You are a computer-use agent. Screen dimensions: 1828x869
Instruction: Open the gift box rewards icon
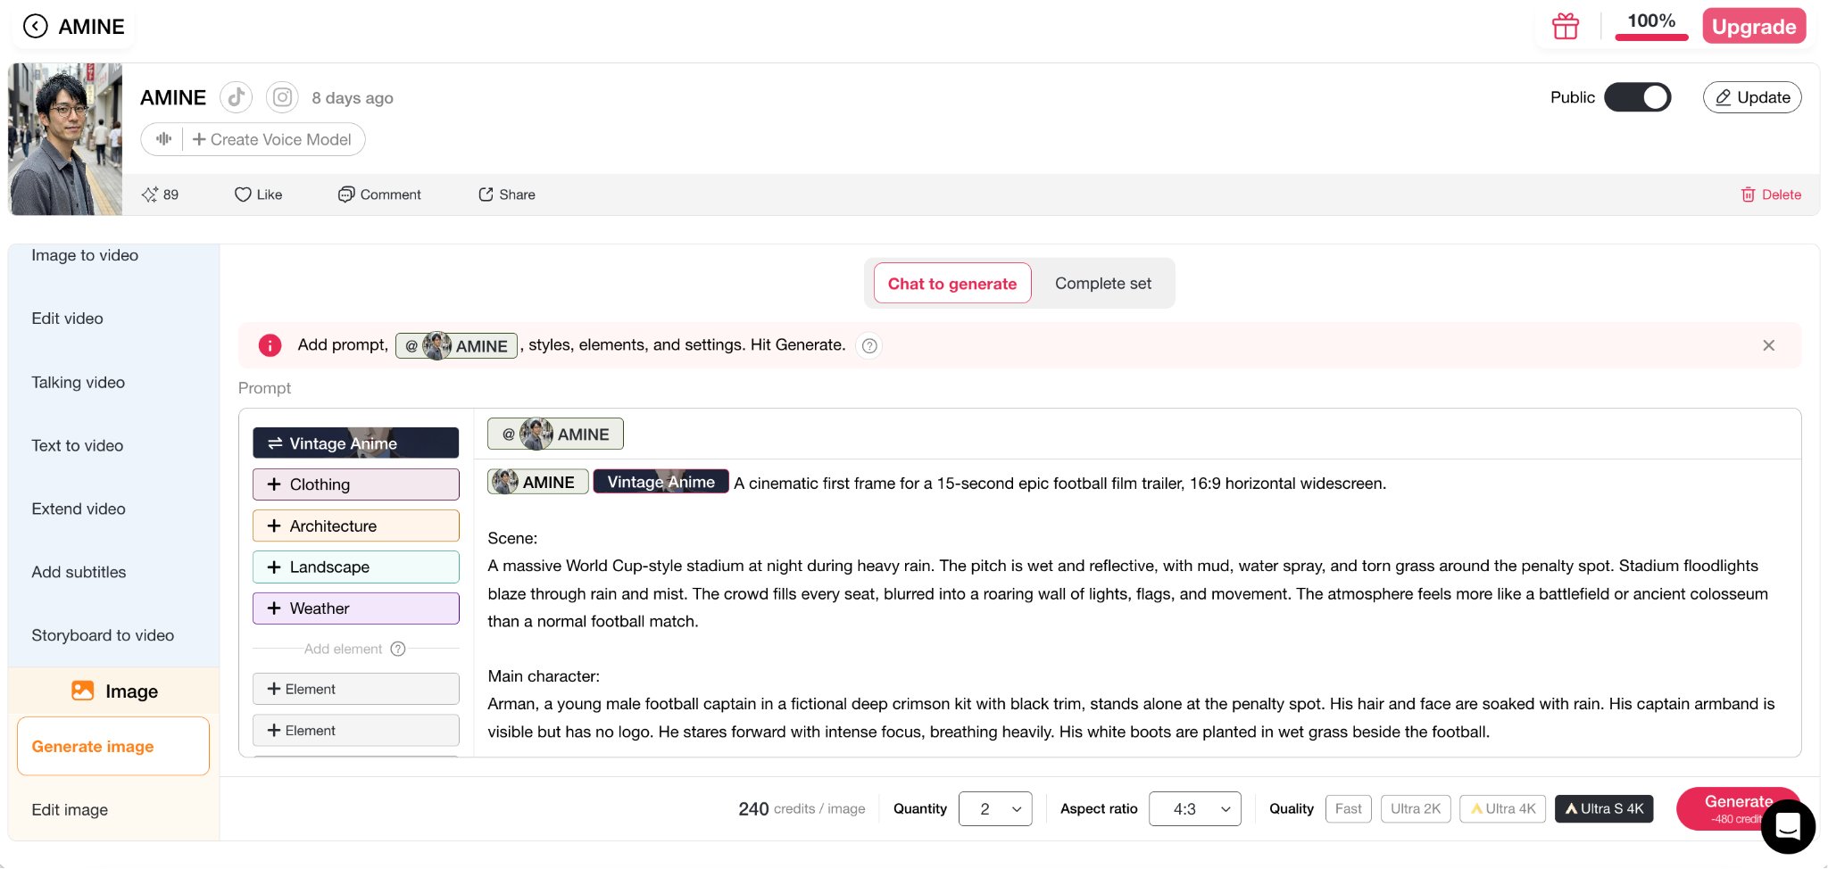point(1565,26)
